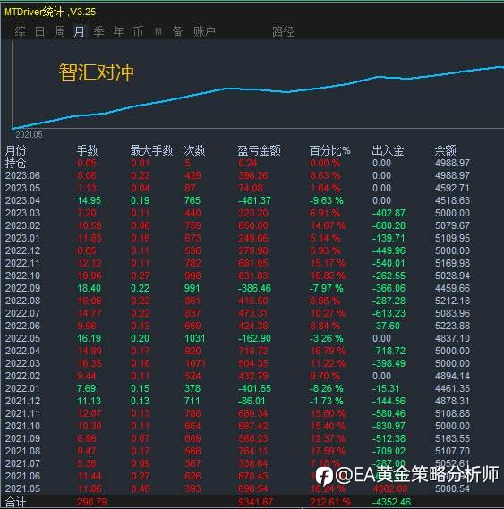
Task: Click the 9341.67 total profit value
Action: 255,502
